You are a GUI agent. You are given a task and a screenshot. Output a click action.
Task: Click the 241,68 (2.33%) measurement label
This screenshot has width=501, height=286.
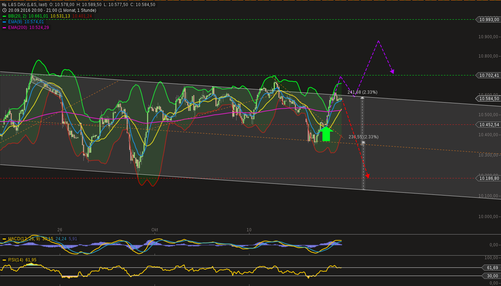pos(362,92)
